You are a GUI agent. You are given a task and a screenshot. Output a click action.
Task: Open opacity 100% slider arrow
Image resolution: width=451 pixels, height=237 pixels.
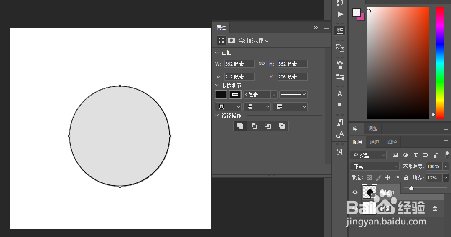446,166
